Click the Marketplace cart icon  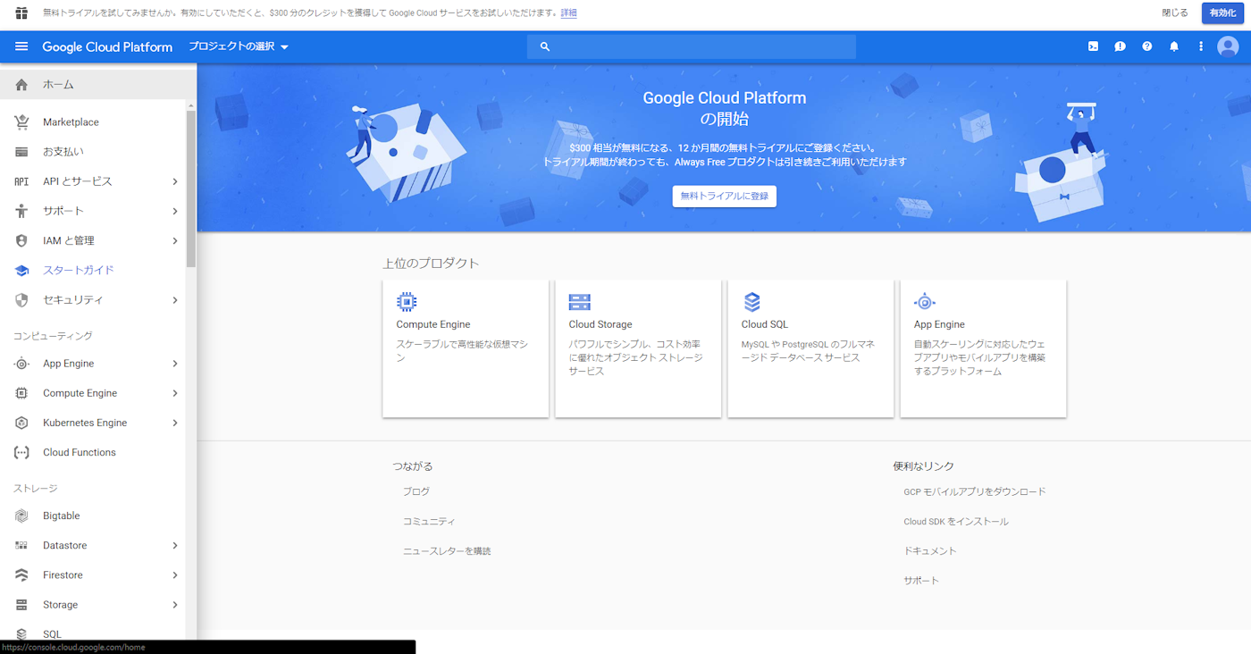[x=21, y=122]
